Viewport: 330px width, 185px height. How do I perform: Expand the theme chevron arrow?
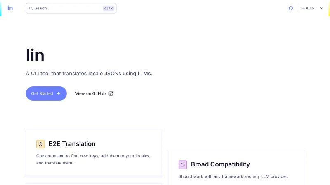click(321, 8)
